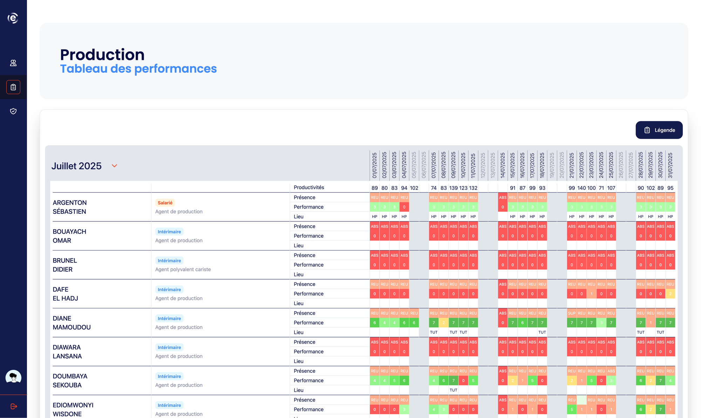Click the user avatar in the sidebar
The width and height of the screenshot is (701, 418).
[x=13, y=377]
